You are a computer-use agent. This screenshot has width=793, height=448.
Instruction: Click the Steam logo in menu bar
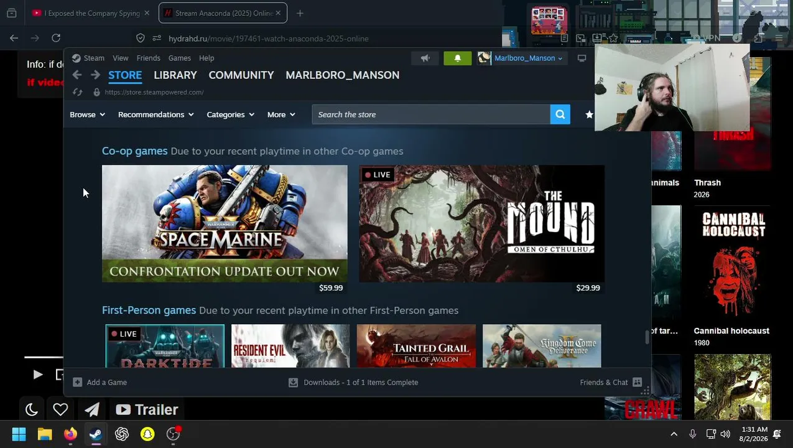click(76, 58)
